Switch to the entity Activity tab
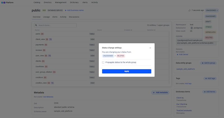 coord(63,17)
